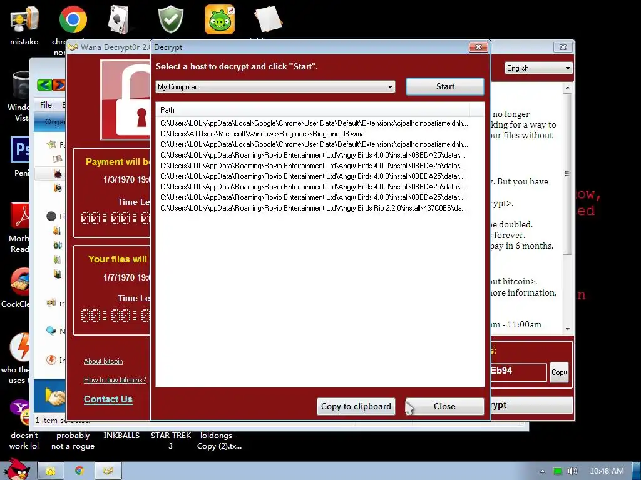Open the orange lightning bolt desktop icon

(x=21, y=347)
